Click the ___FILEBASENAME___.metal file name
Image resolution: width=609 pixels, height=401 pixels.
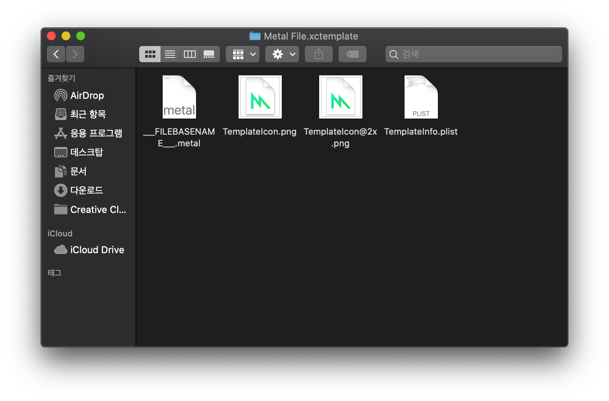point(179,137)
